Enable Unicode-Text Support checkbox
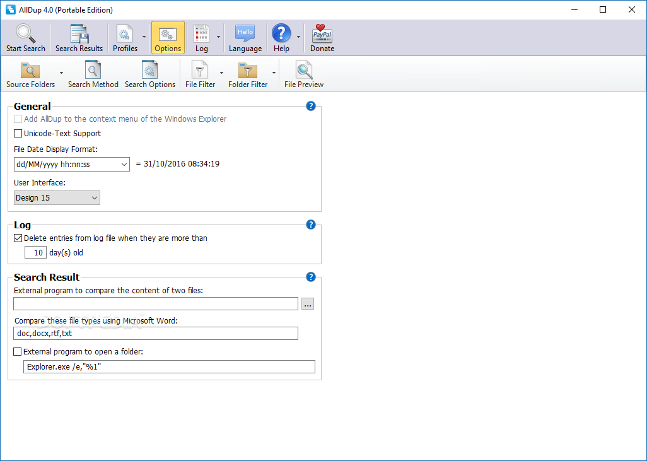This screenshot has height=461, width=647. pyautogui.click(x=18, y=133)
